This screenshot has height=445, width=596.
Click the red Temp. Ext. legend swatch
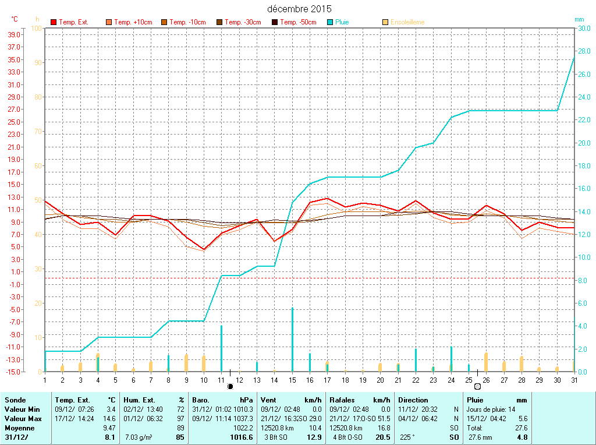54,22
